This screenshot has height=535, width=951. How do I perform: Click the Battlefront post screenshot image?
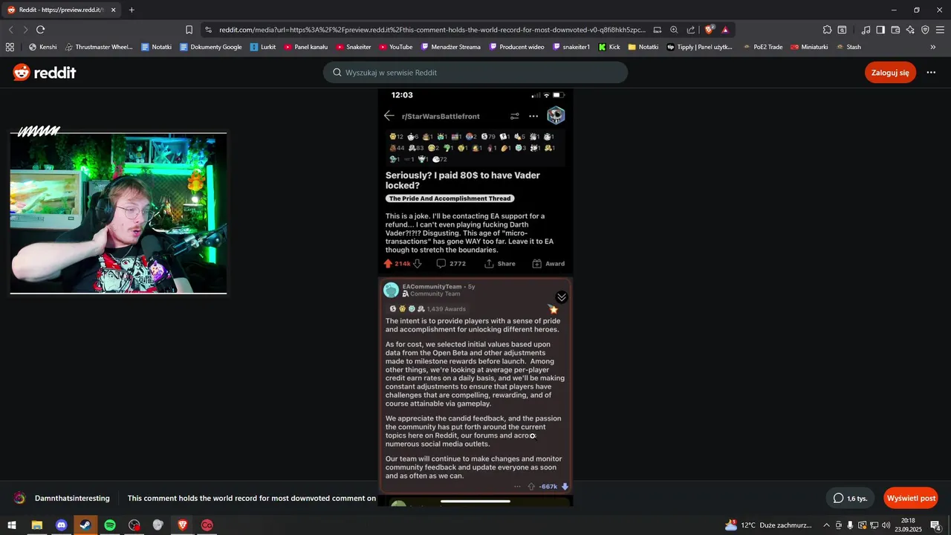pos(475,297)
